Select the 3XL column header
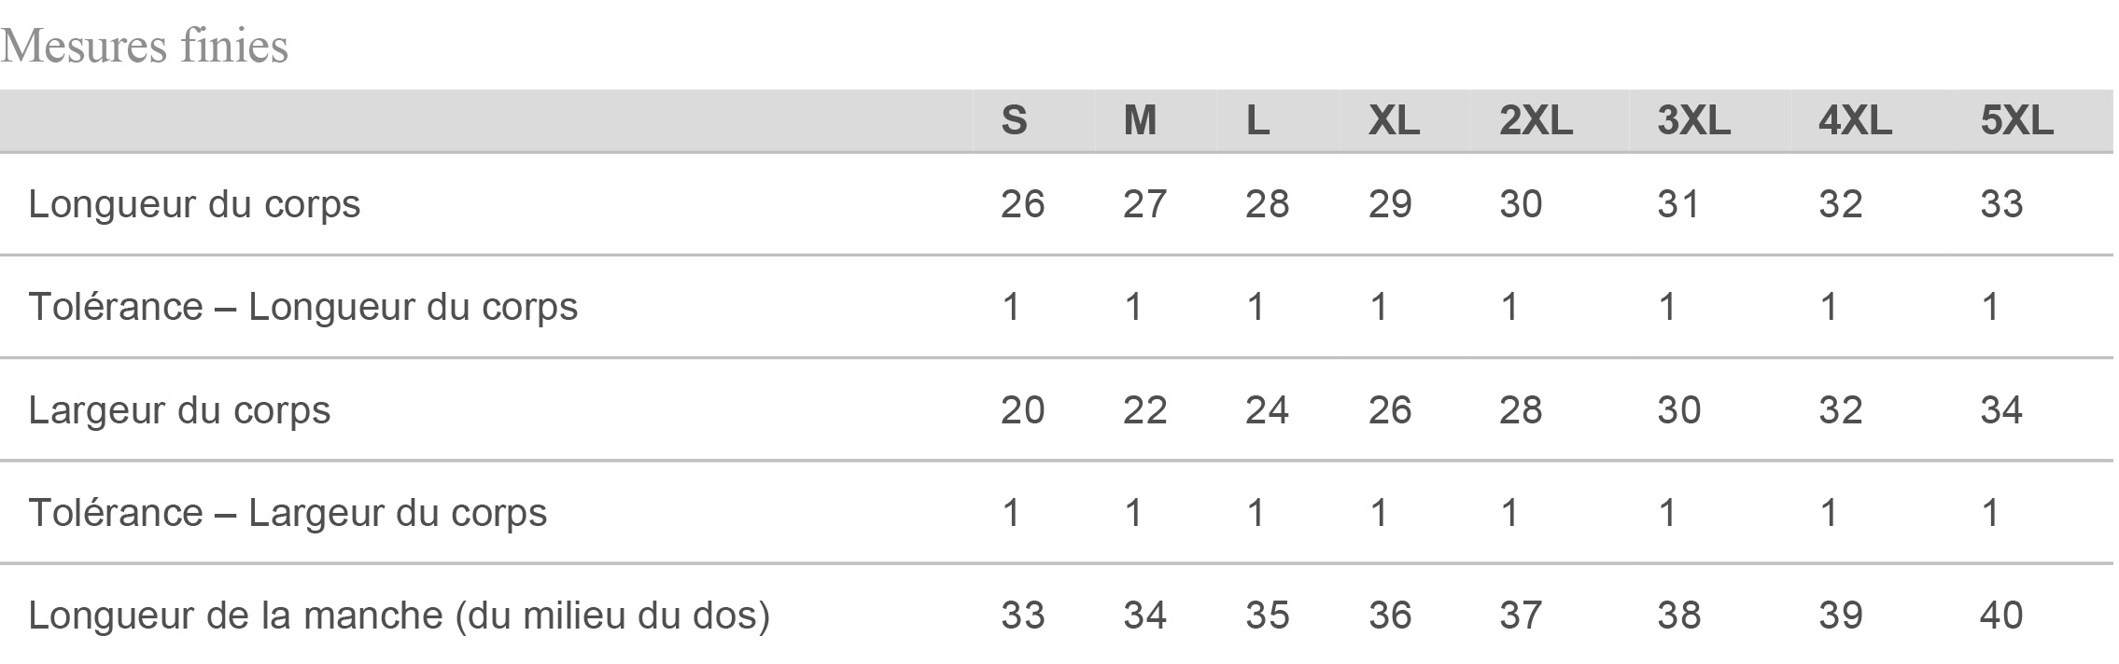The width and height of the screenshot is (2119, 664). (1694, 120)
